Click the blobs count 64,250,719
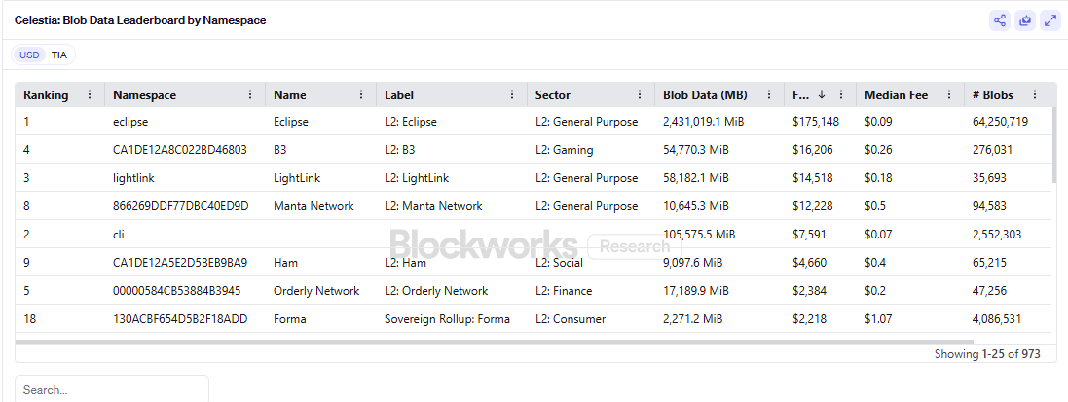1068x402 pixels. [x=1001, y=122]
